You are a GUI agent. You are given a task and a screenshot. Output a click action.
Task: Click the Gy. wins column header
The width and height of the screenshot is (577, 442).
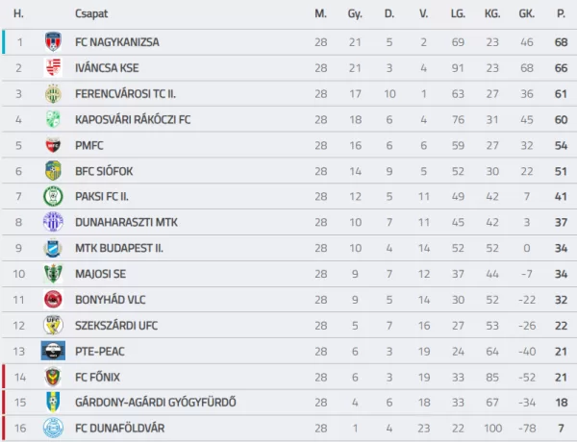(355, 14)
